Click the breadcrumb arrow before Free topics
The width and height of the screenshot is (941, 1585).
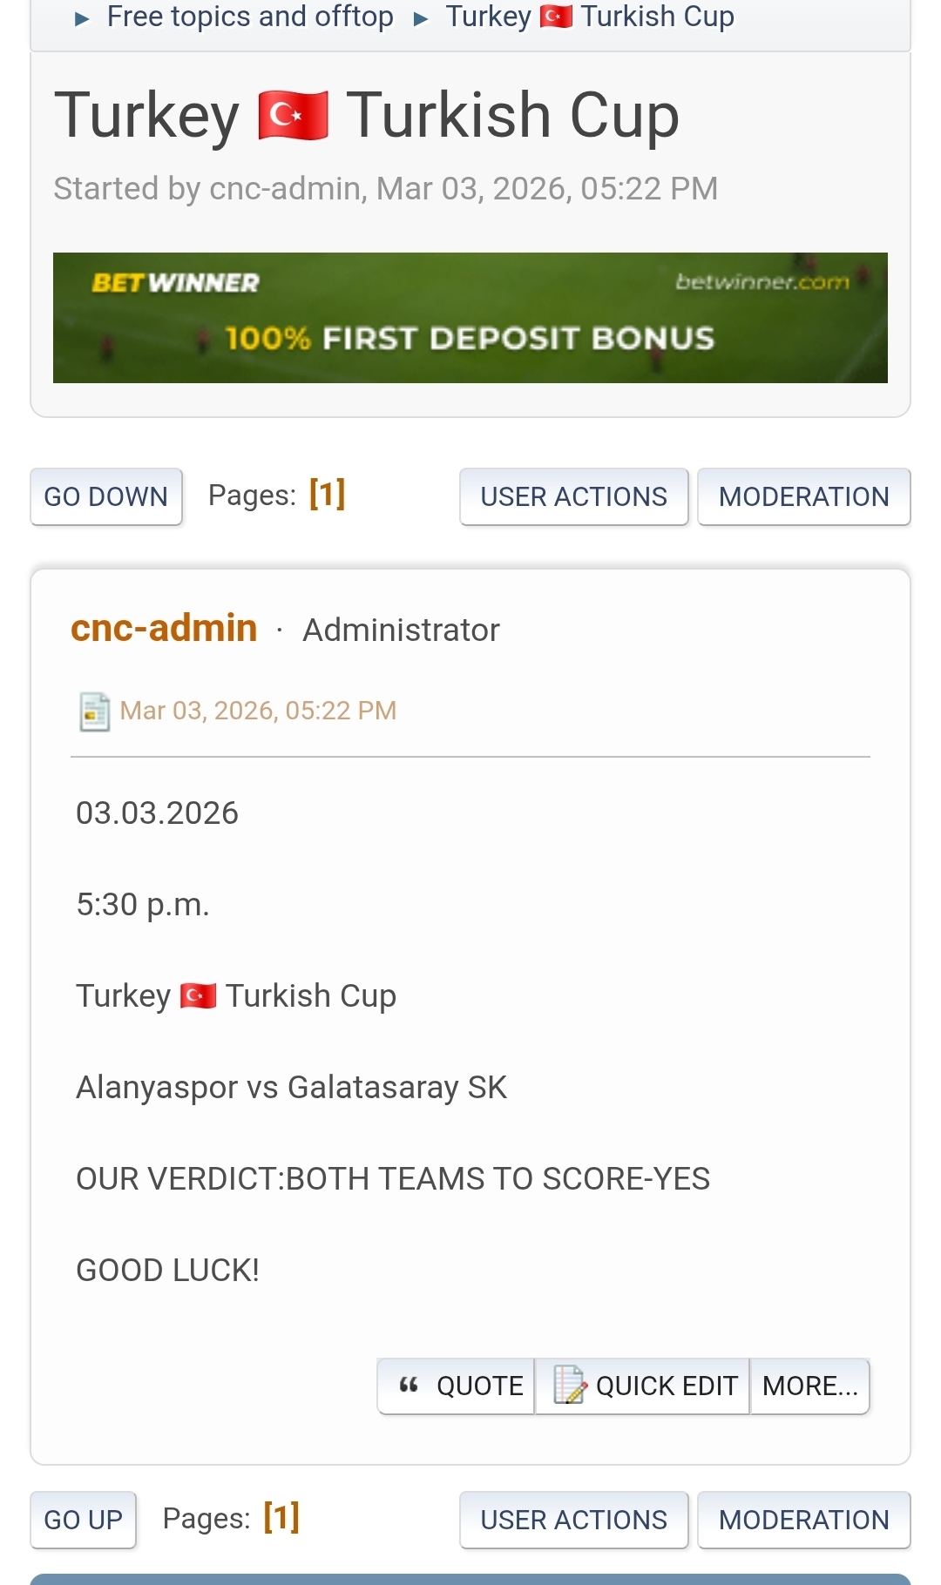tap(83, 19)
